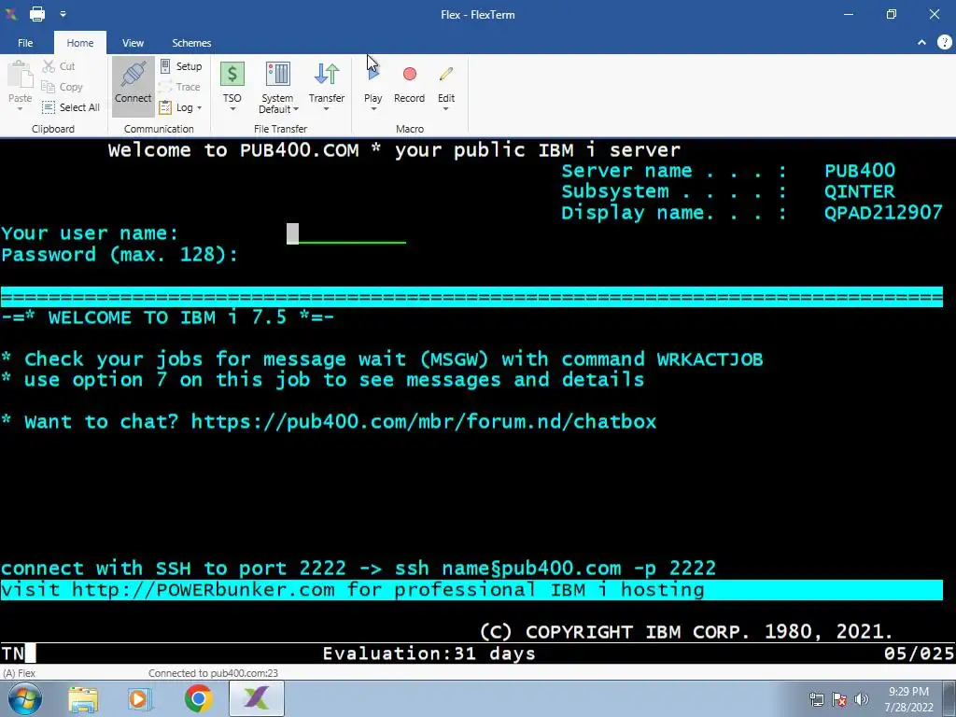Open Chrome from taskbar
Screen dimensions: 956x717
199,698
